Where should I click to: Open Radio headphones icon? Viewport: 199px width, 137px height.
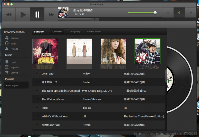(x=7, y=43)
